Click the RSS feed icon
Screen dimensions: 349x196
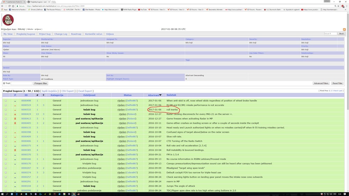pyautogui.click(x=344, y=30)
